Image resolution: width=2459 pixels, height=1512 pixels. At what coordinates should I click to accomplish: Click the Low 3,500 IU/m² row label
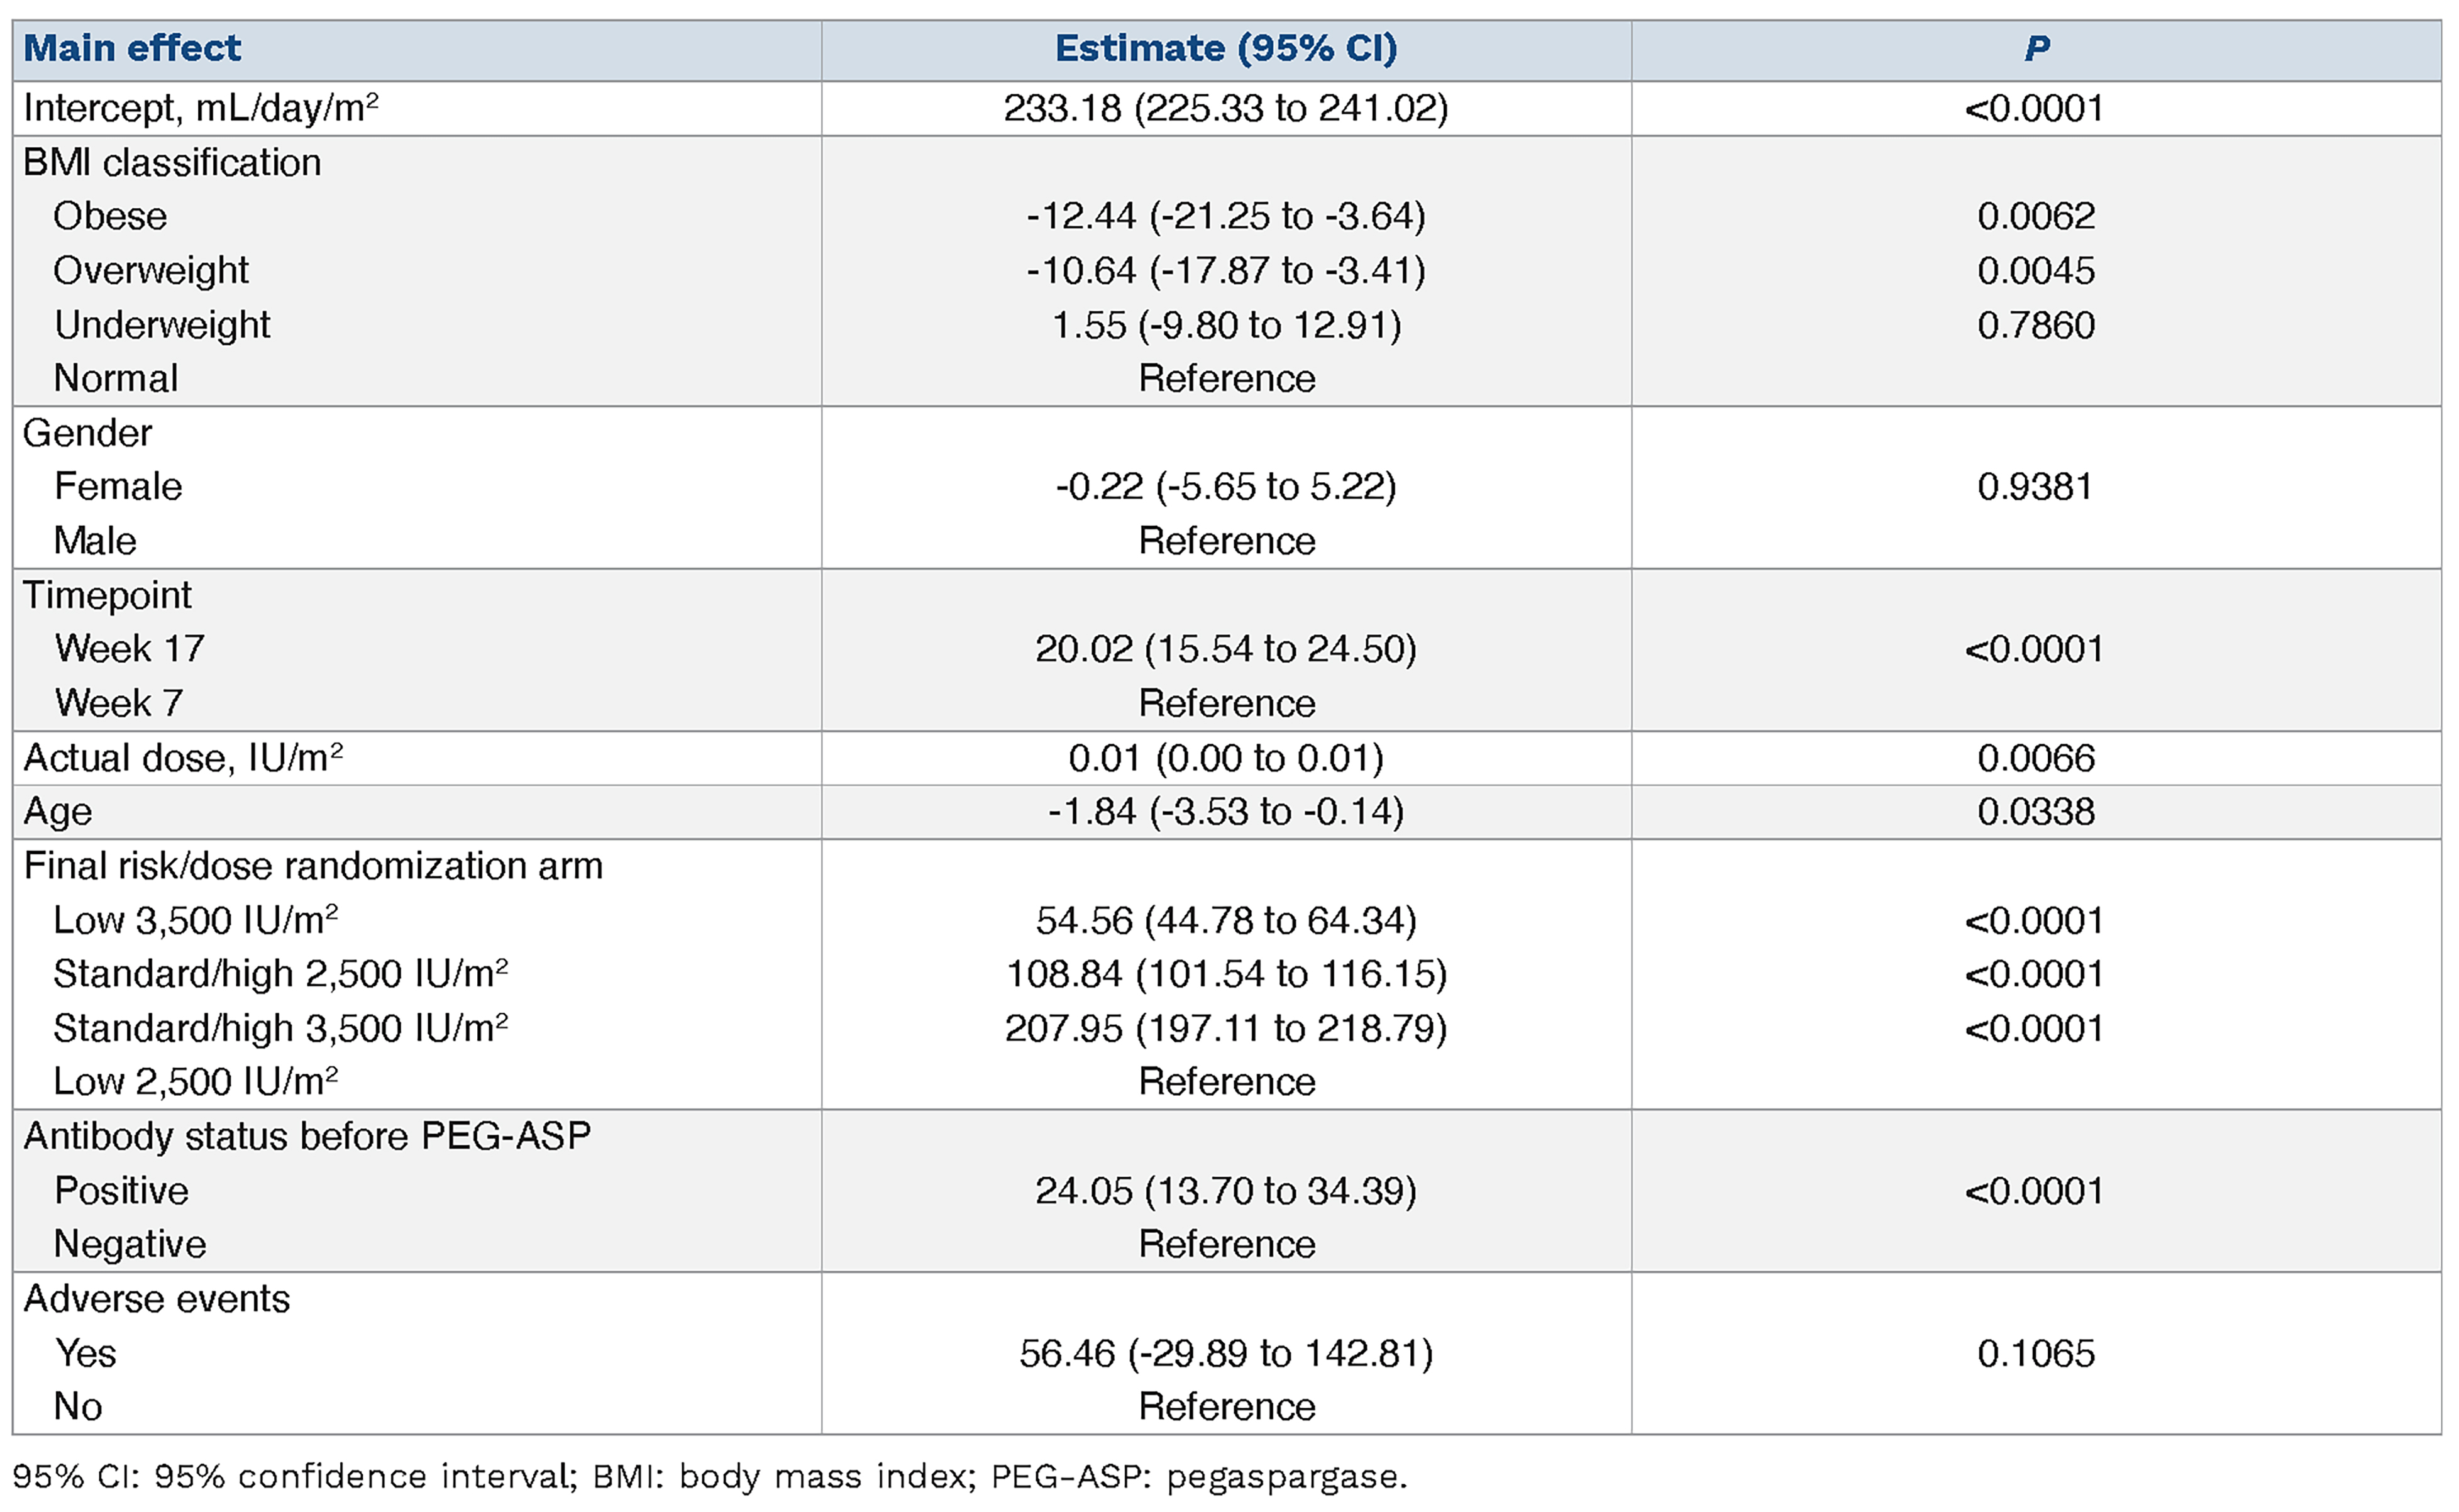click(195, 920)
